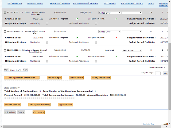This screenshot has height=128, width=171.
Task: Click View Application Information button
Action: [x=22, y=78]
